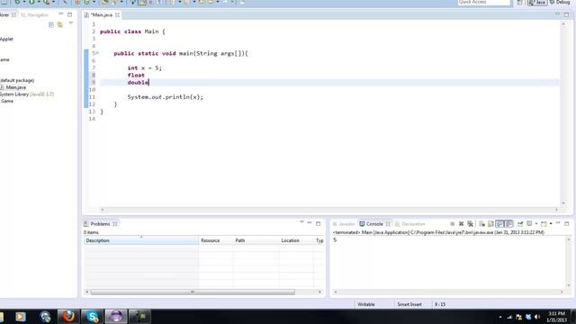Place cursor on the 'float' line
Viewport: 576px width, 324px height.
pyautogui.click(x=136, y=76)
